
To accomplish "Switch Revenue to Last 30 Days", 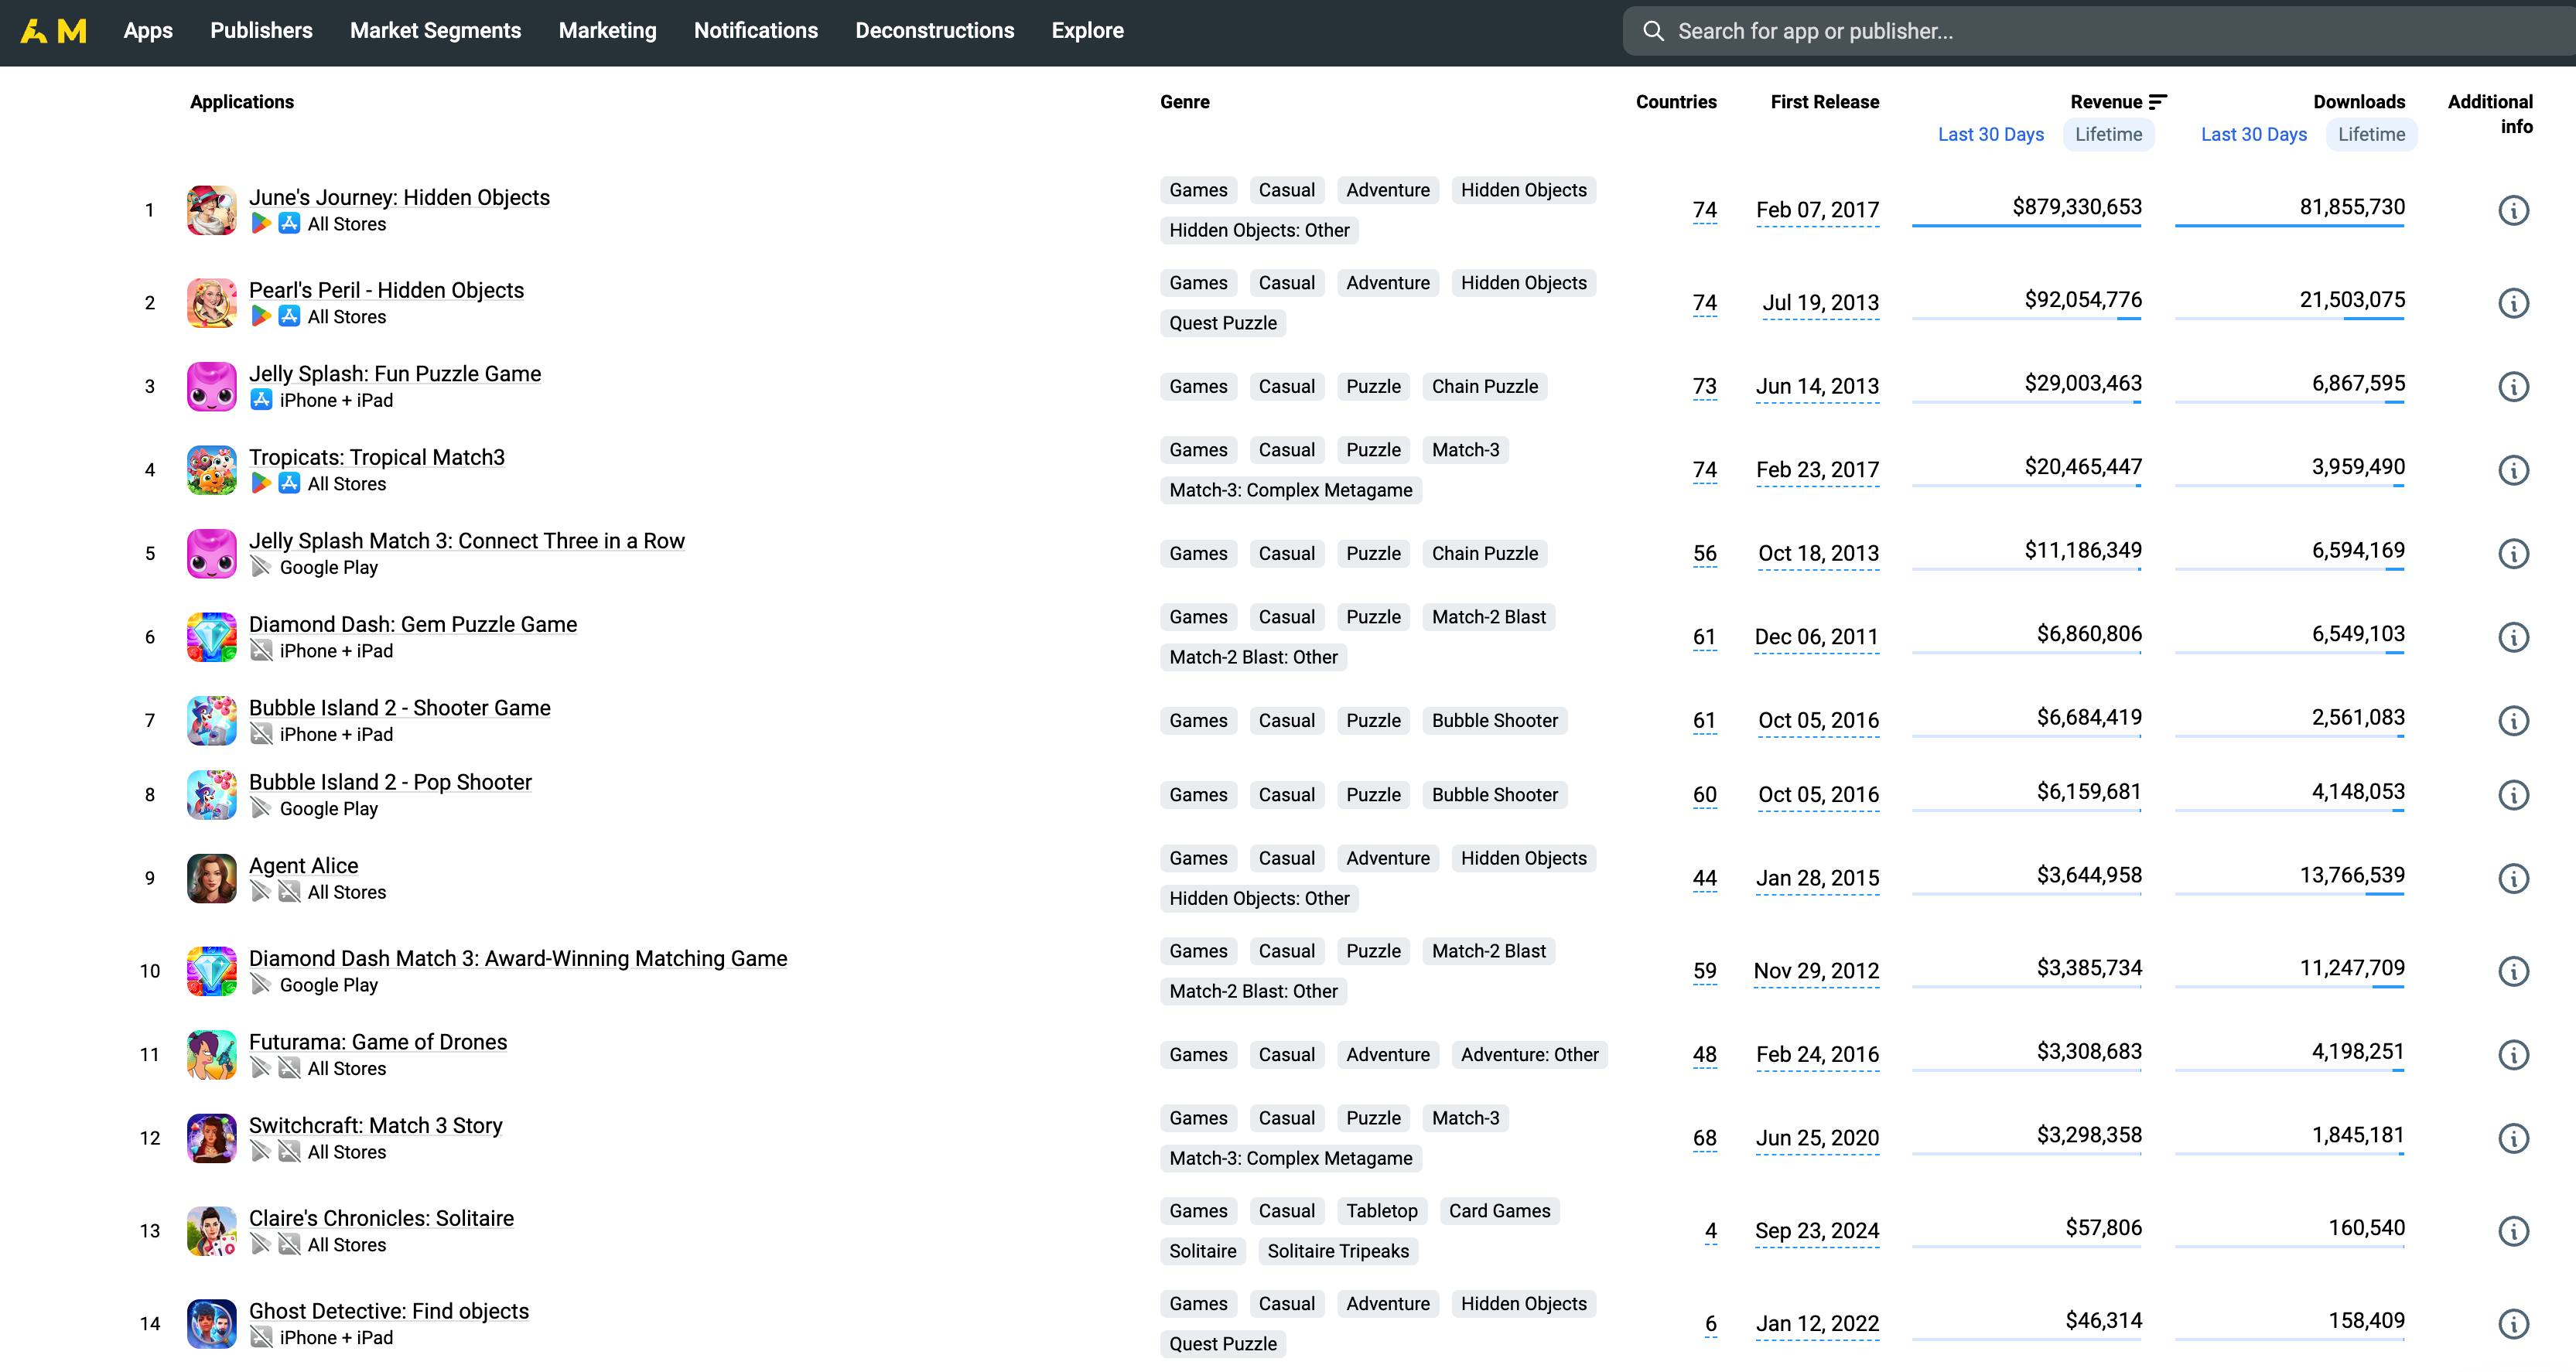I will tap(1990, 135).
